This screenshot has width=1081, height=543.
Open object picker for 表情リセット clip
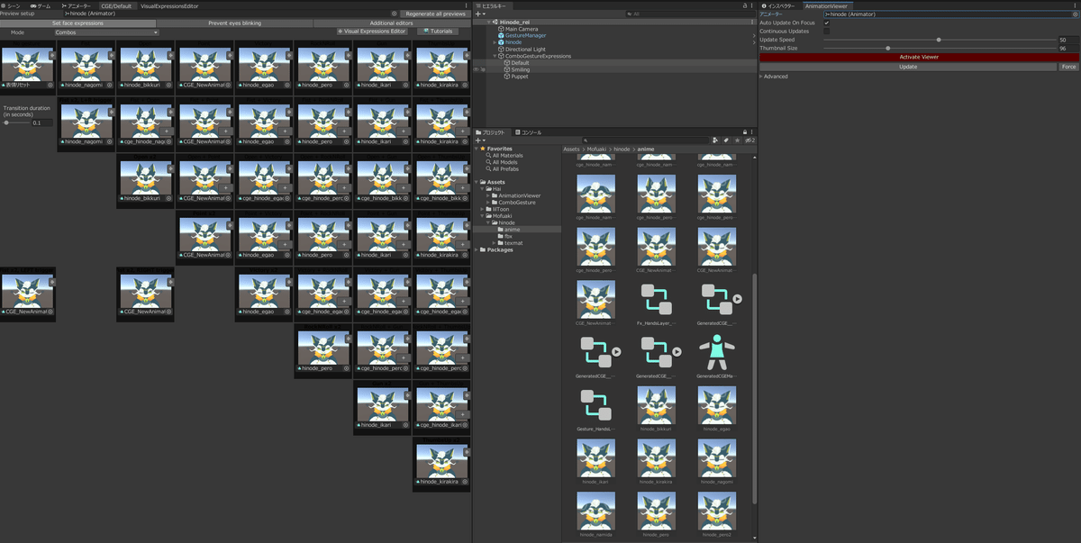(50, 85)
